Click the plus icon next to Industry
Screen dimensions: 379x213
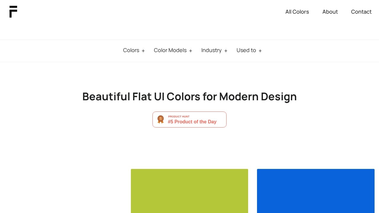pos(226,51)
